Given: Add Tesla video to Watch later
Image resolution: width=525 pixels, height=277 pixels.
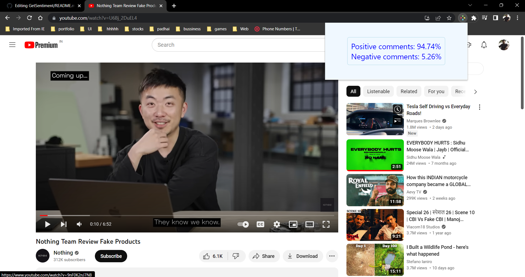Looking at the screenshot, I should (397, 110).
